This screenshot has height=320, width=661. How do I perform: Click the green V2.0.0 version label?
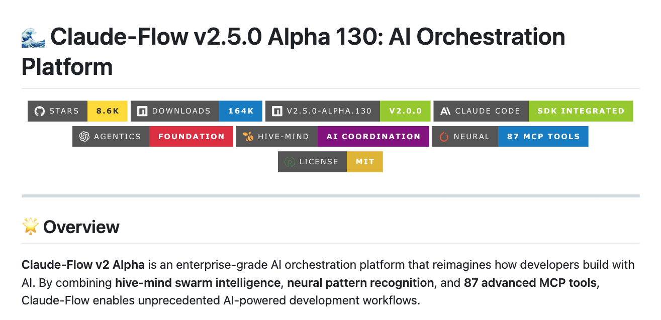pos(406,111)
